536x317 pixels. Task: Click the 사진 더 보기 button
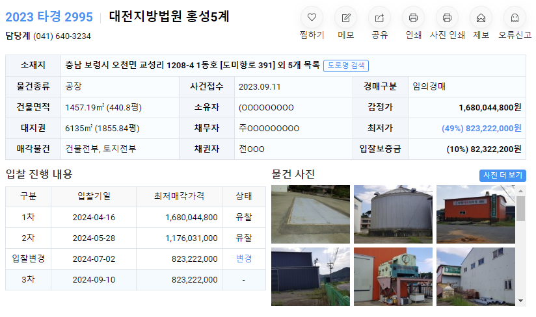tap(502, 175)
